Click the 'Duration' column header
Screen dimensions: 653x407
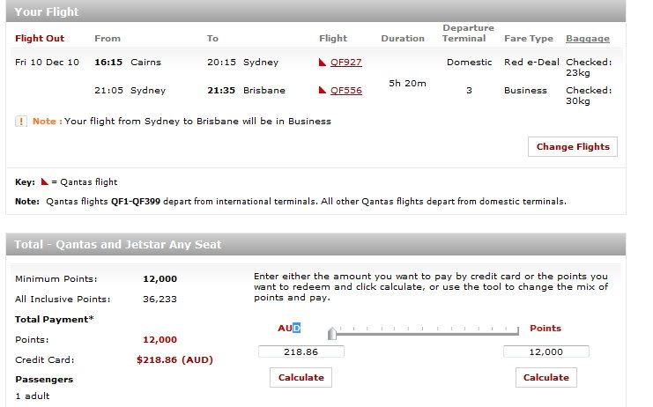click(403, 38)
